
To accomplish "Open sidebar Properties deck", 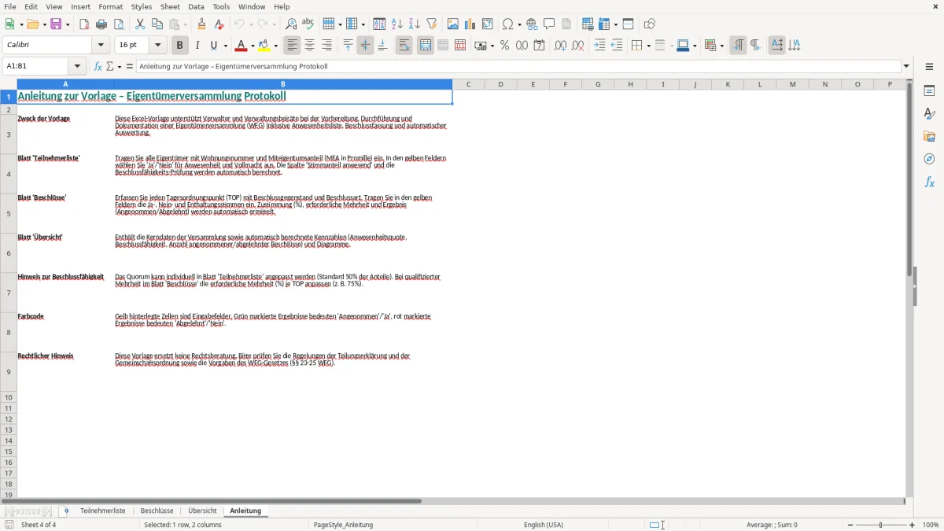I will pyautogui.click(x=929, y=90).
